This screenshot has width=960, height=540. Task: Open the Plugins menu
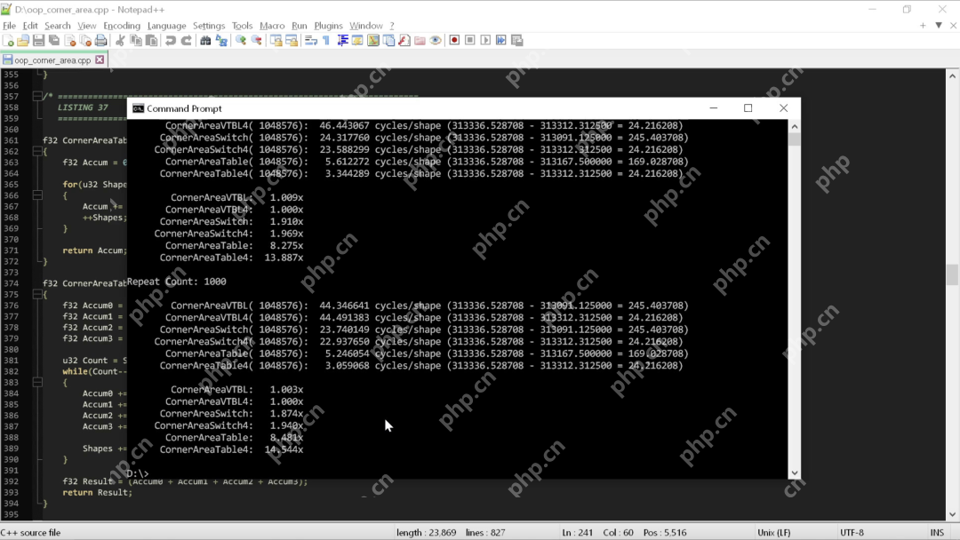[328, 26]
